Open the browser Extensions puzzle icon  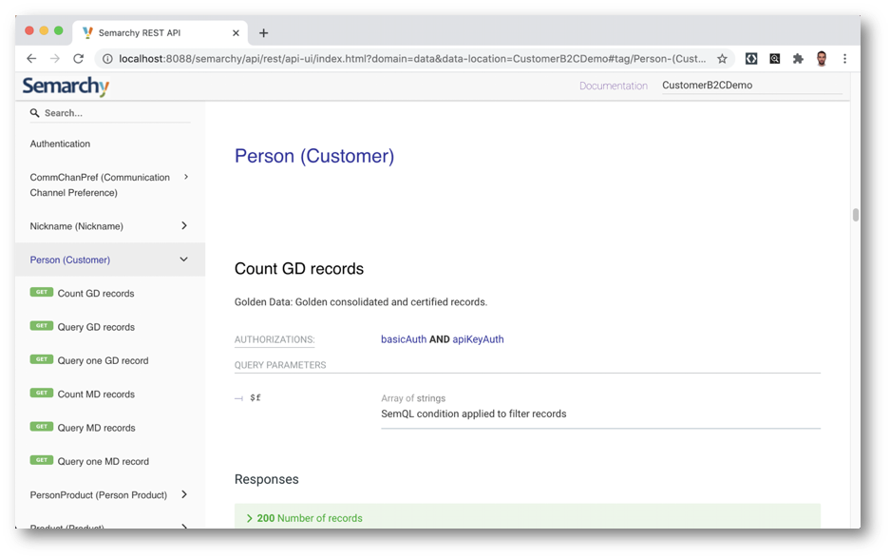click(x=799, y=58)
